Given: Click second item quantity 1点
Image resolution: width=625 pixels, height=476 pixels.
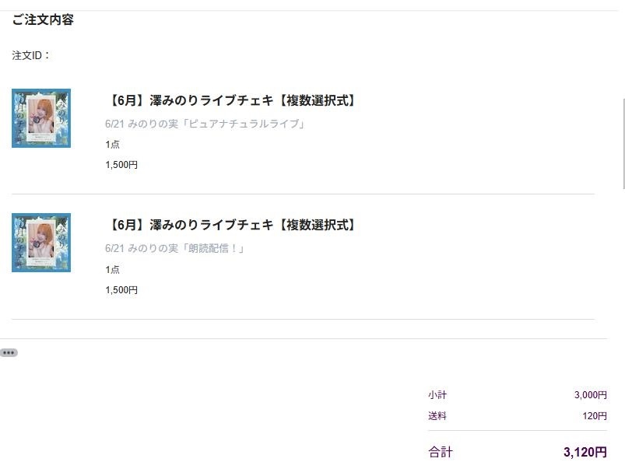Looking at the screenshot, I should pyautogui.click(x=112, y=270).
